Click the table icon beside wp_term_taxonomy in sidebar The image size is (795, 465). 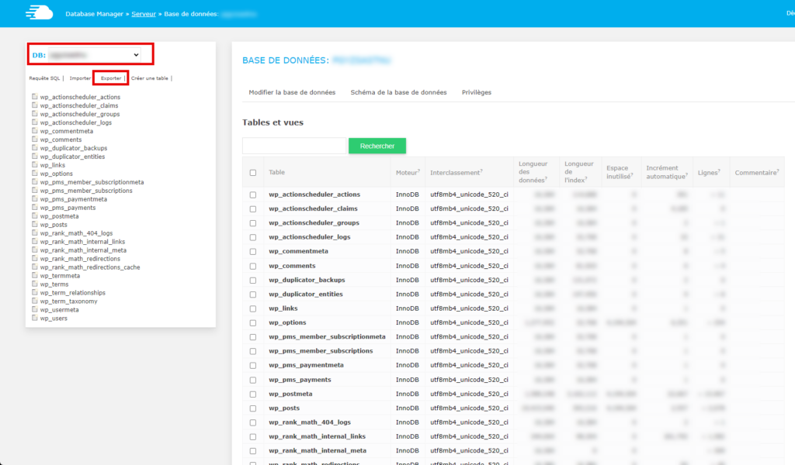point(34,301)
